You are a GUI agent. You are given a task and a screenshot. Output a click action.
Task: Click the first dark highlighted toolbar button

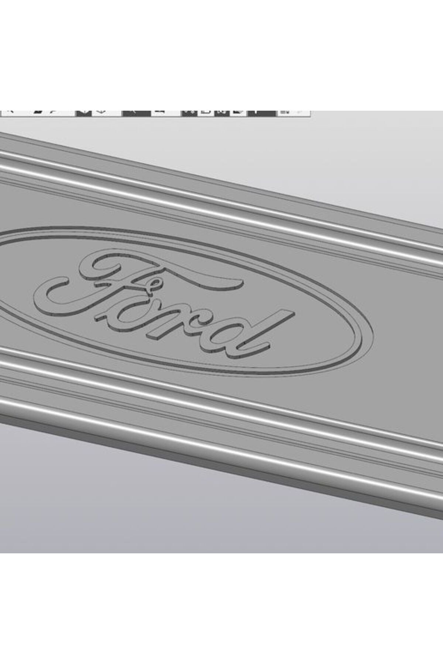point(84,112)
